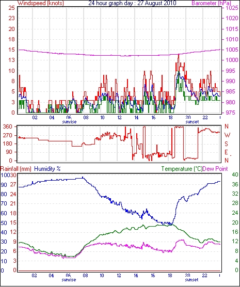Image resolution: width=240 pixels, height=287 pixels.
Task: Click the W compass label
Action: (x=227, y=135)
